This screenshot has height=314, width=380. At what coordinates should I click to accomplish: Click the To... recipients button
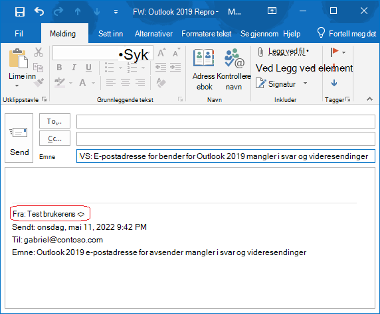tap(54, 121)
